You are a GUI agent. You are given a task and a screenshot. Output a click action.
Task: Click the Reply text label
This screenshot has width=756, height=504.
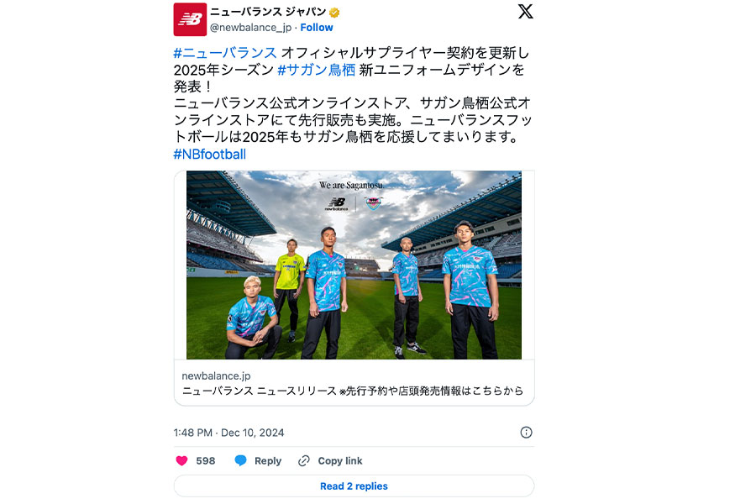pyautogui.click(x=268, y=460)
